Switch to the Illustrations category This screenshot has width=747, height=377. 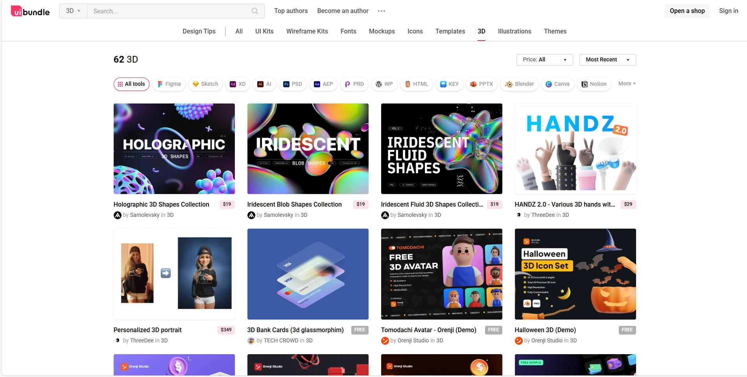click(x=515, y=31)
